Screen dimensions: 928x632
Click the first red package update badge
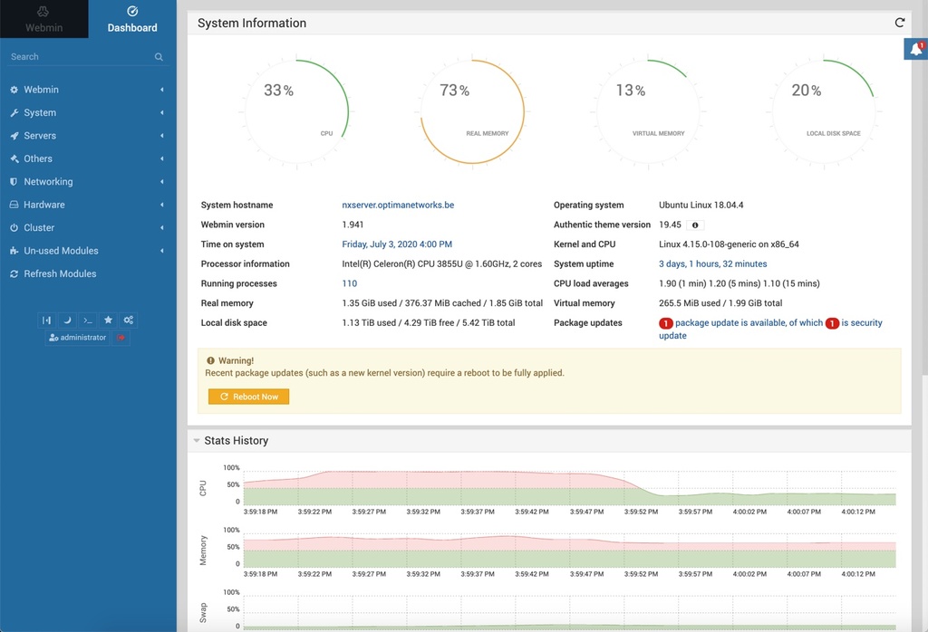click(666, 323)
